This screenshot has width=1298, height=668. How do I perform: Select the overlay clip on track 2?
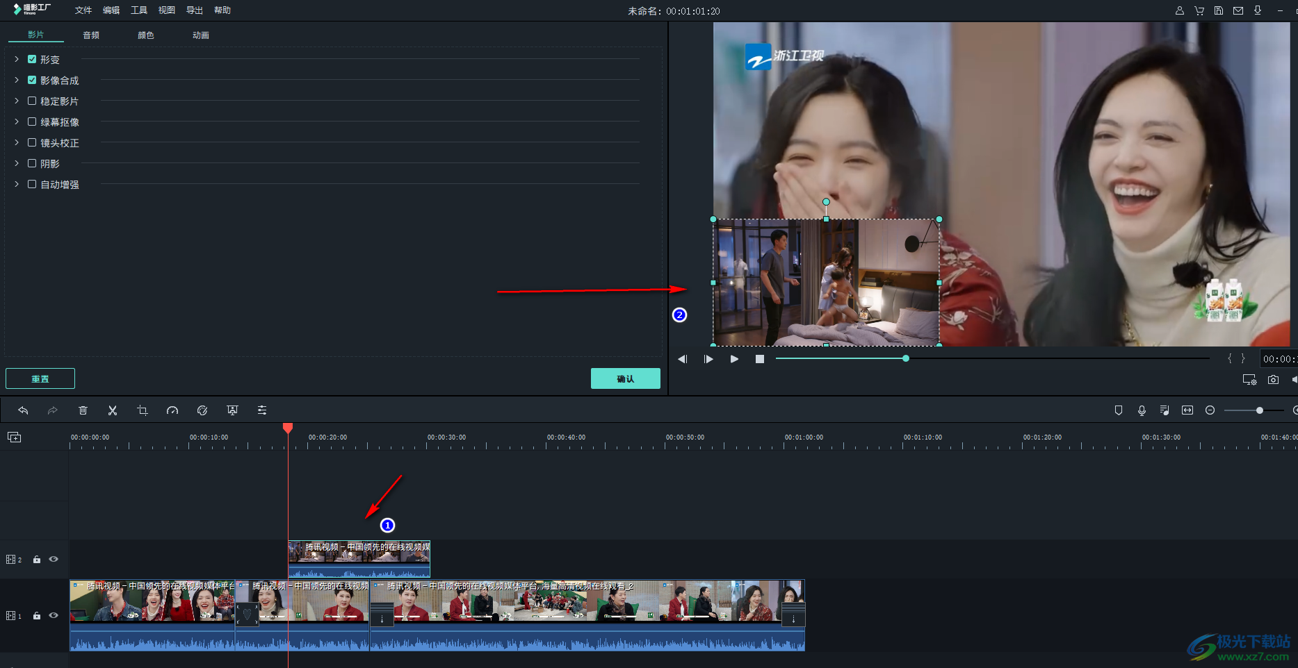click(x=359, y=559)
